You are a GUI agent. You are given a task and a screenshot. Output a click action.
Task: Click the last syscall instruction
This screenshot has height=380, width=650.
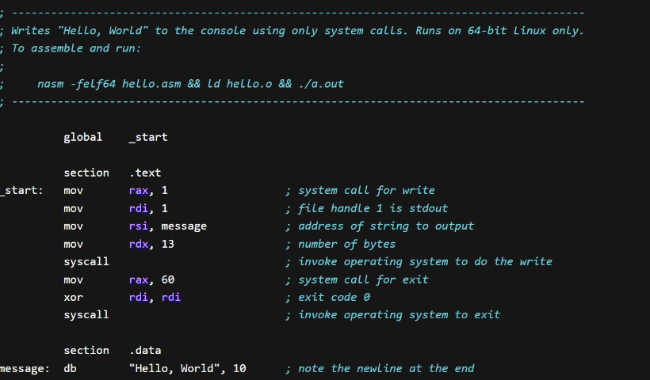[x=86, y=315]
